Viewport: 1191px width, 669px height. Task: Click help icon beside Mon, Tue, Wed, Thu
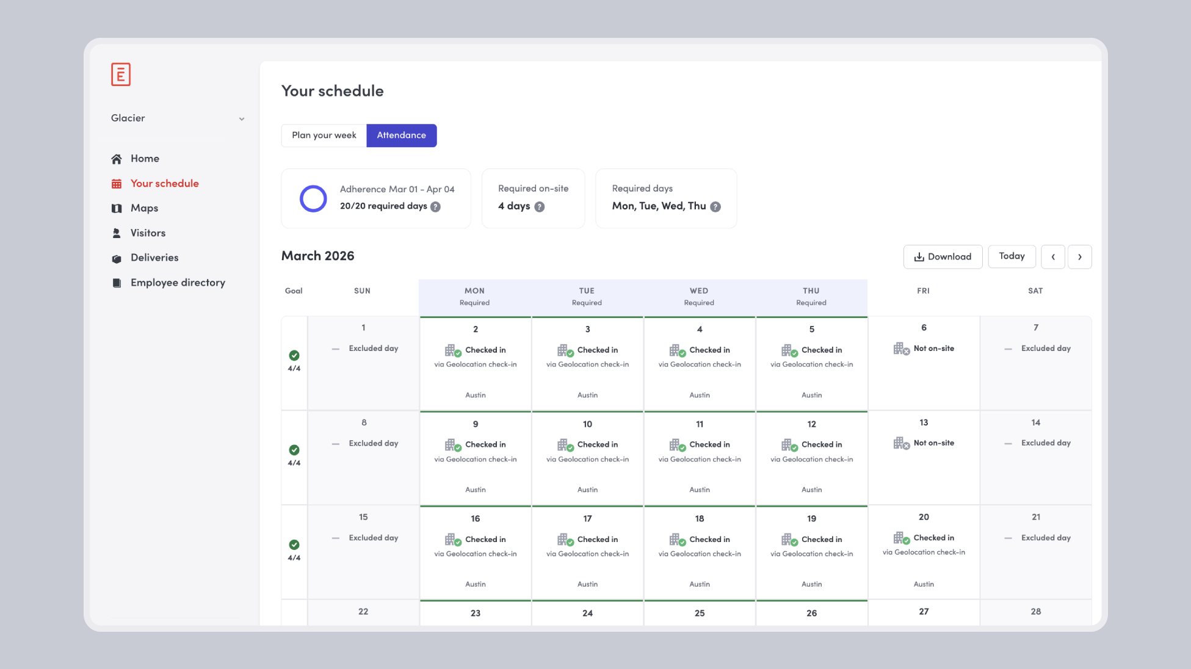[715, 207]
